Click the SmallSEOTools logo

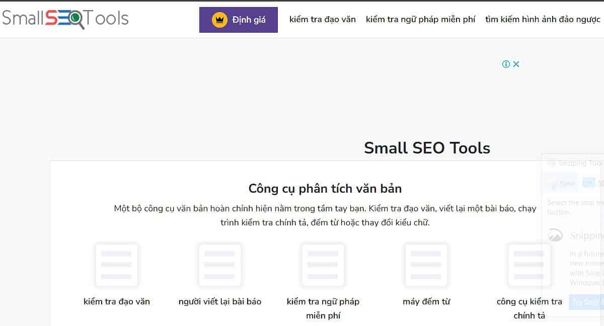coord(65,19)
